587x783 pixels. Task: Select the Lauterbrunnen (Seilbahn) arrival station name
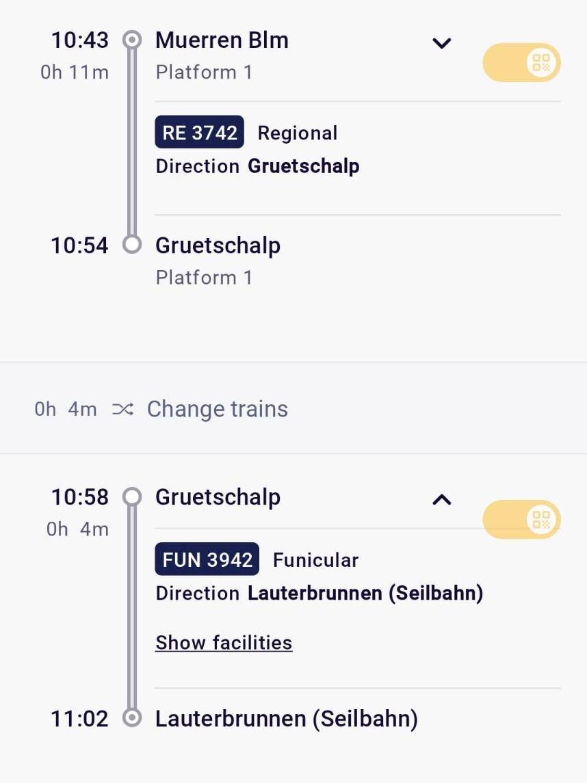click(x=286, y=718)
